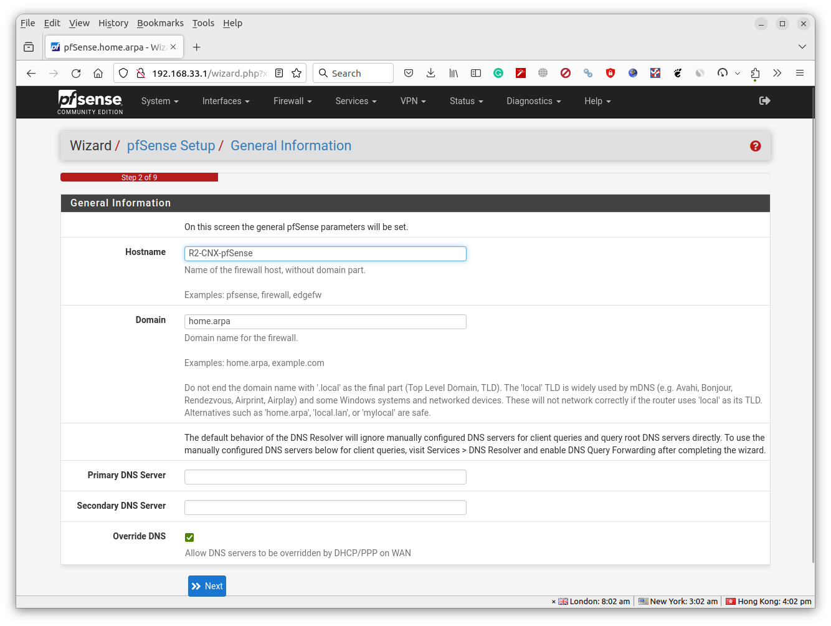Open the extensions puzzle piece icon
831x626 pixels.
coord(755,73)
